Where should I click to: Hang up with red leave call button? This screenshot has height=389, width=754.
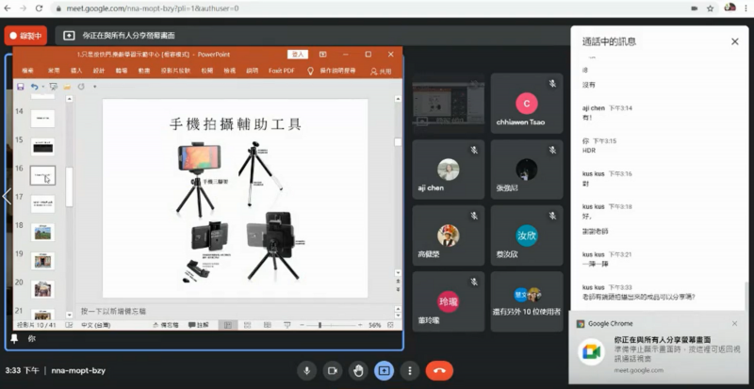click(438, 371)
